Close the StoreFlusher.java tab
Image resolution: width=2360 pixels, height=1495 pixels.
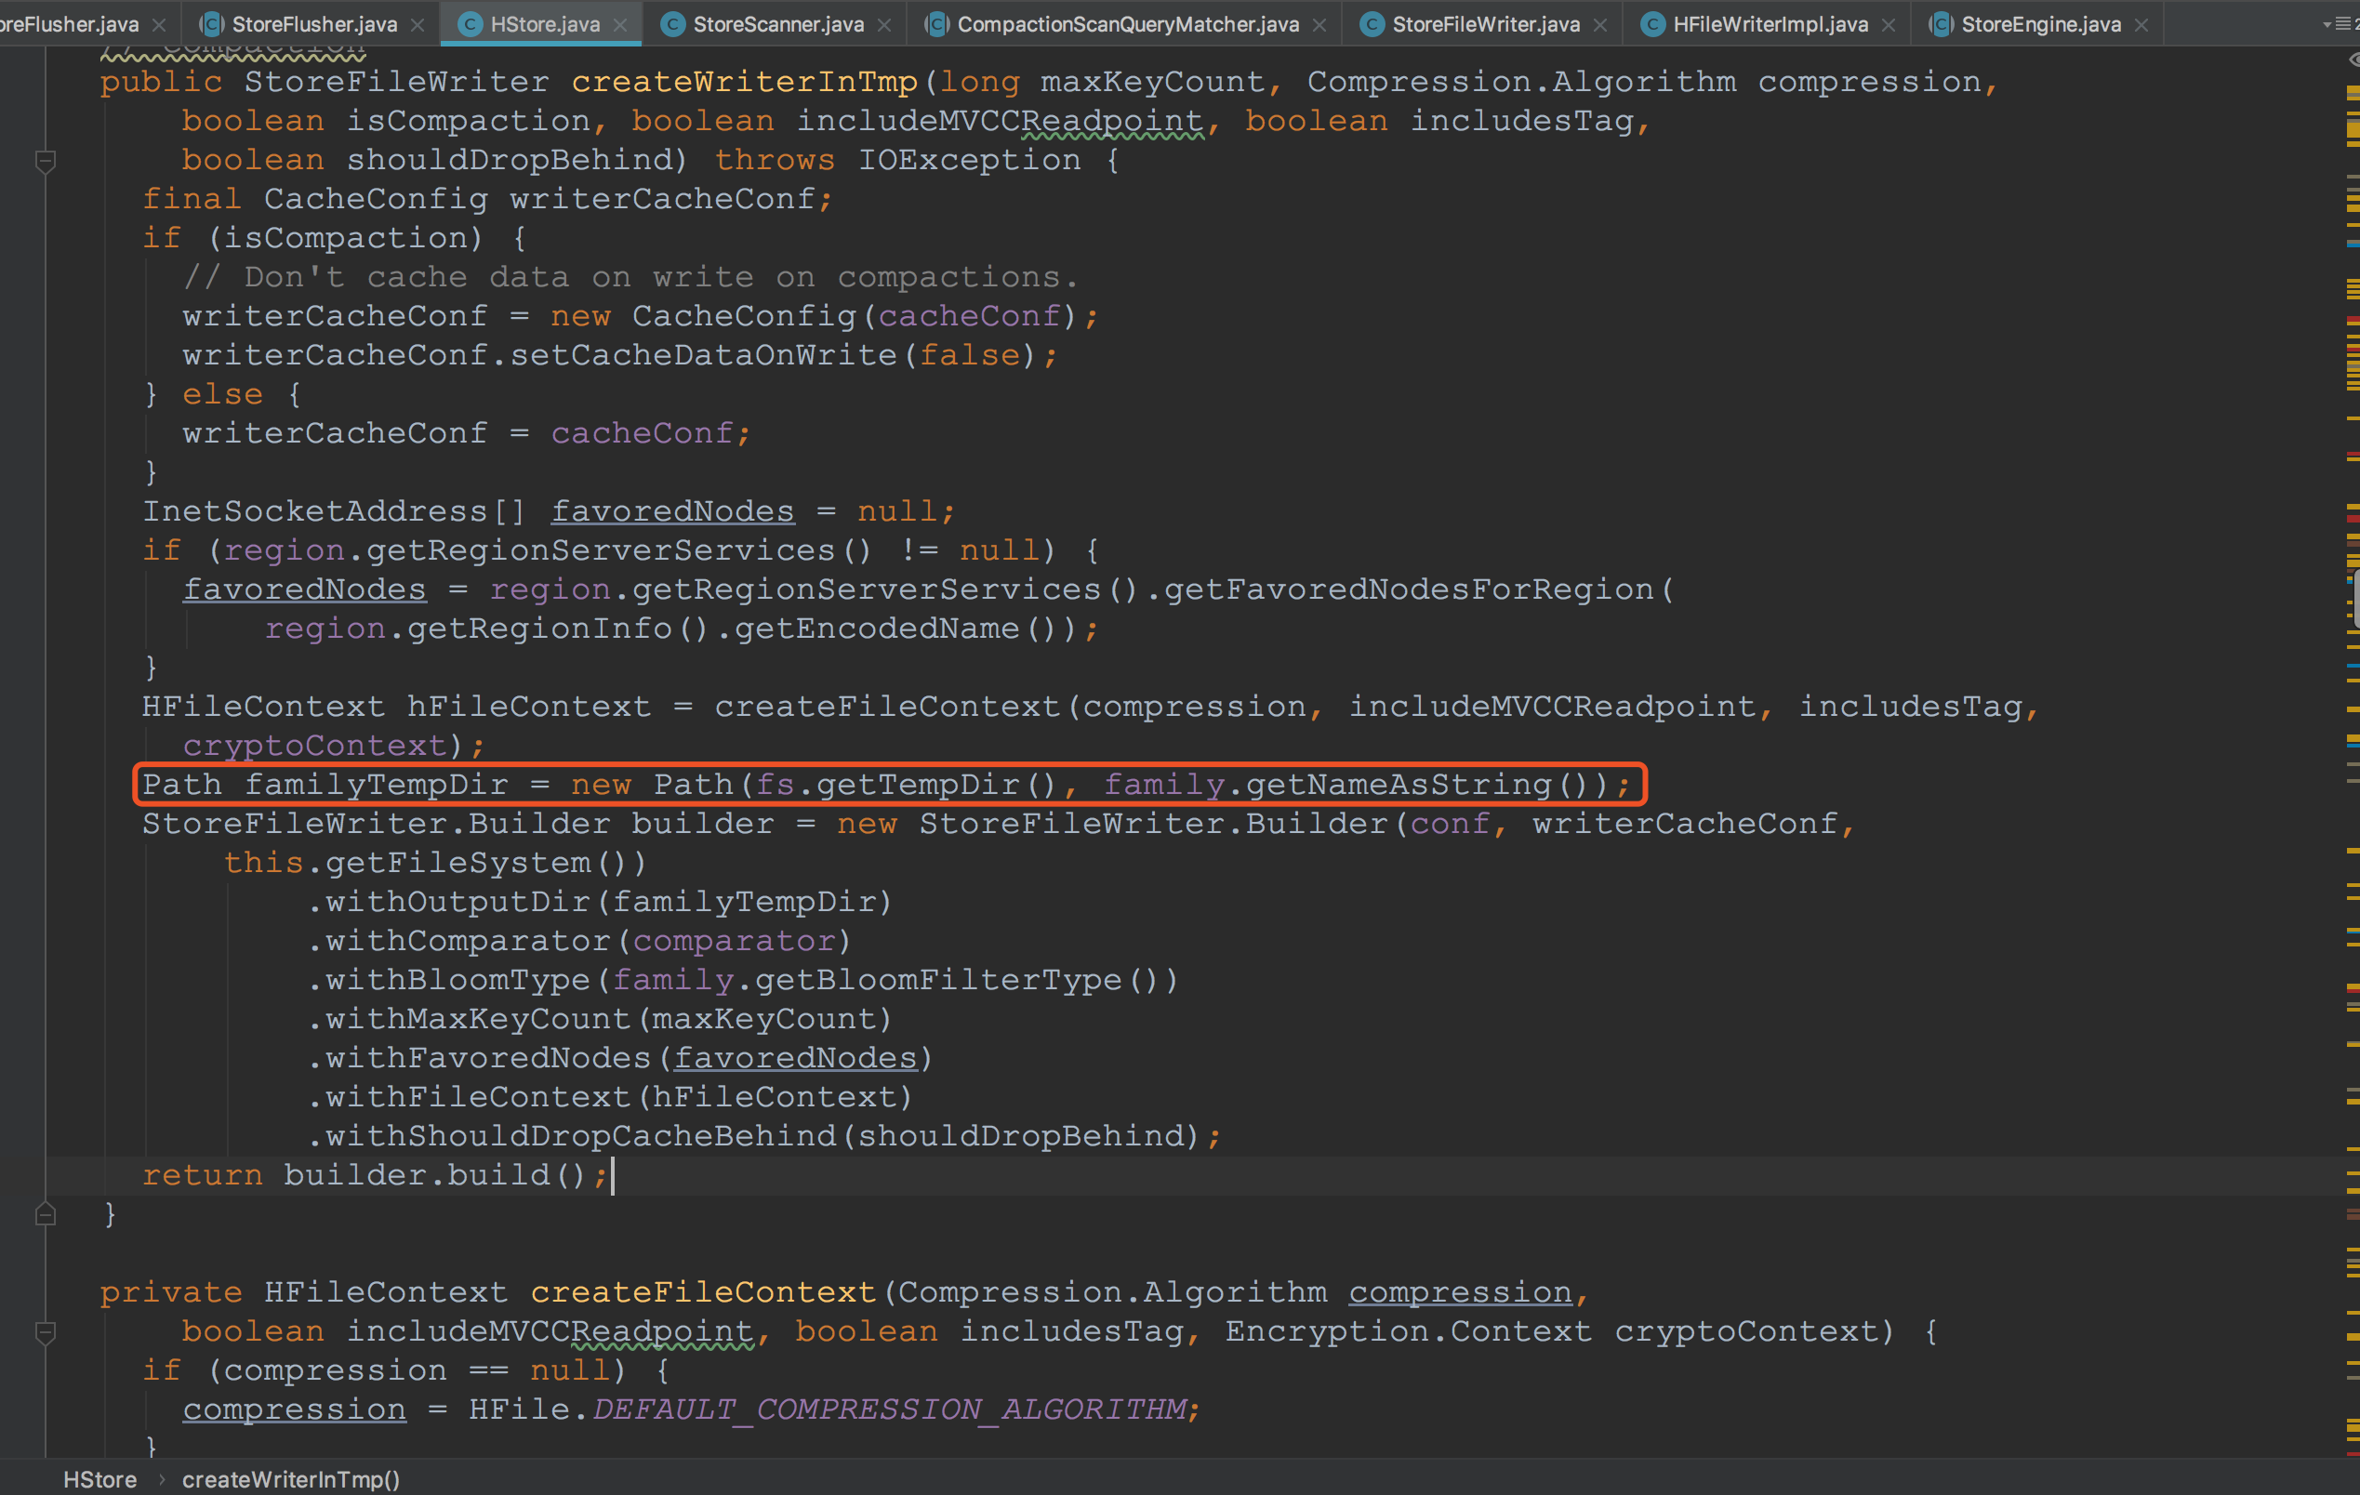pos(418,24)
